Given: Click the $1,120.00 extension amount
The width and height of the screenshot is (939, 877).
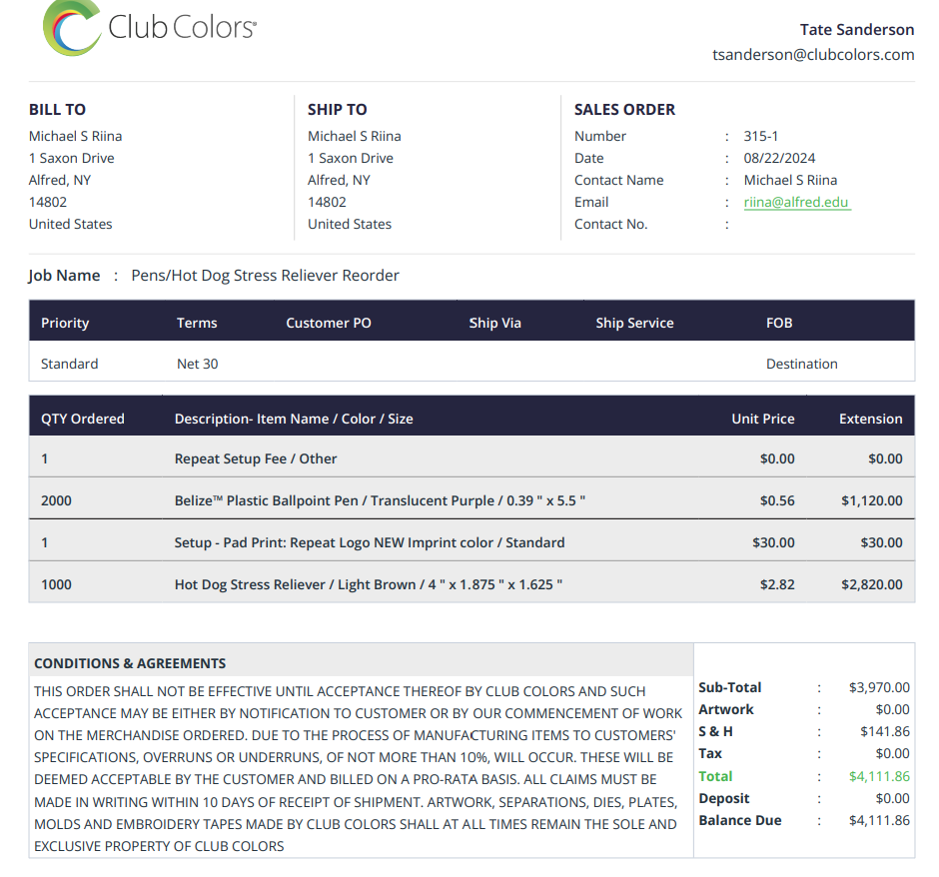Looking at the screenshot, I should pyautogui.click(x=871, y=501).
